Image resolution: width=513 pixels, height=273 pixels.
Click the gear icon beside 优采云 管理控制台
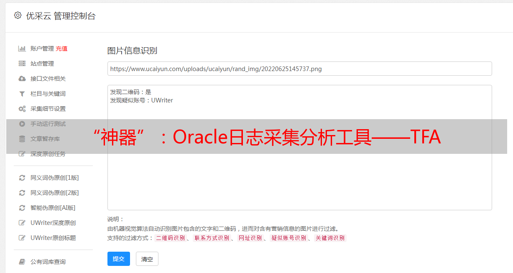[18, 15]
